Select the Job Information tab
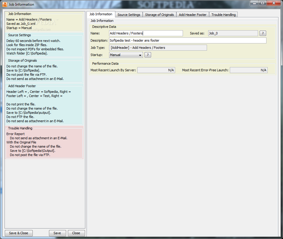The image size is (283, 239). click(x=101, y=14)
